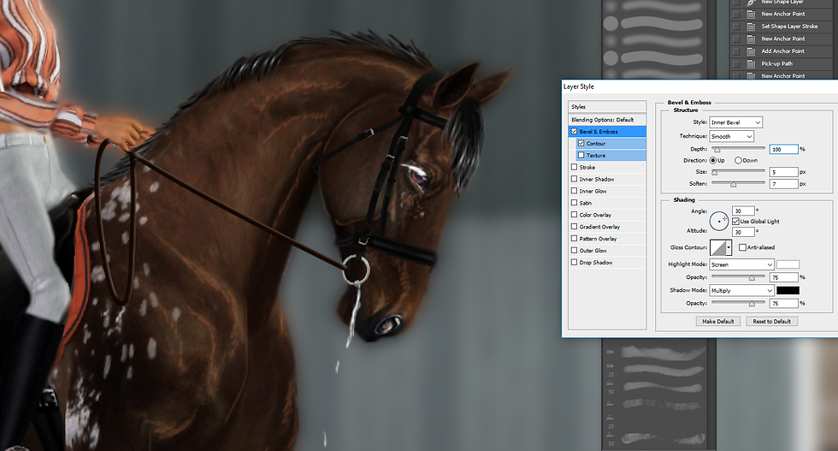Viewport: 838px width, 451px height.
Task: Select the Down direction radio button
Action: click(x=738, y=161)
